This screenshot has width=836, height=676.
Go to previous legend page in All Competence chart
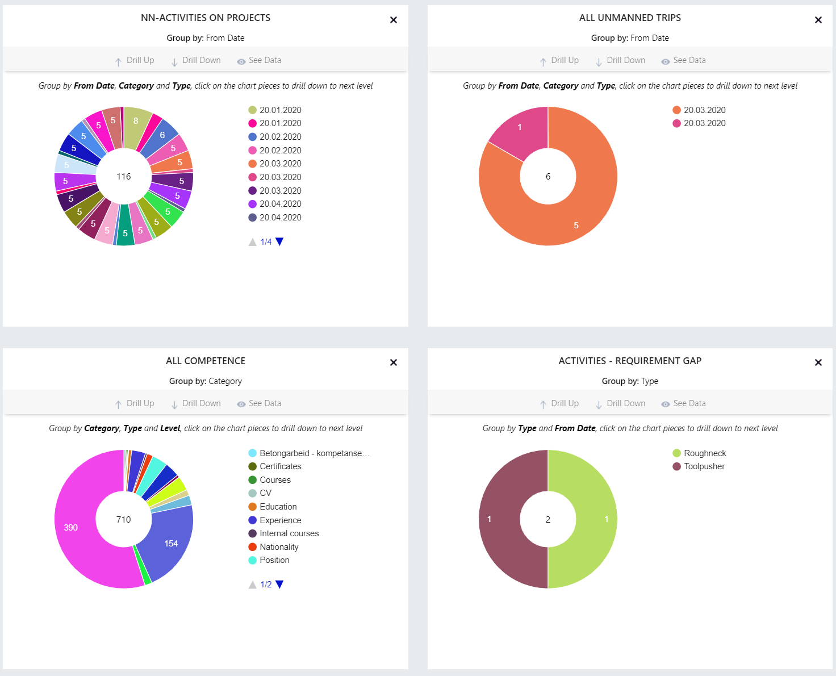click(x=253, y=585)
